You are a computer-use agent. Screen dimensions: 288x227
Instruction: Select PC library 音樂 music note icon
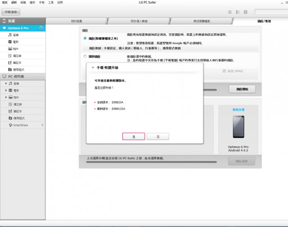coord(10,83)
